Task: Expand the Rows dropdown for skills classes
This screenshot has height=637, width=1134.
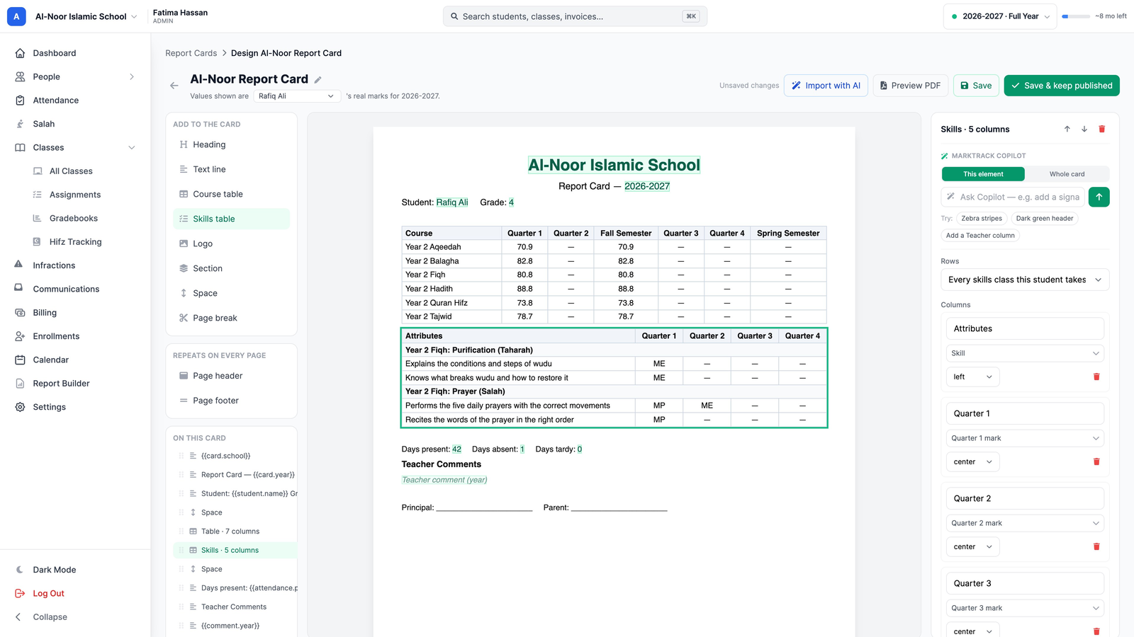Action: (x=1025, y=280)
